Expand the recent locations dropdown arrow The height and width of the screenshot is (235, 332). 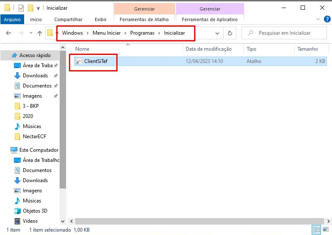coord(30,33)
